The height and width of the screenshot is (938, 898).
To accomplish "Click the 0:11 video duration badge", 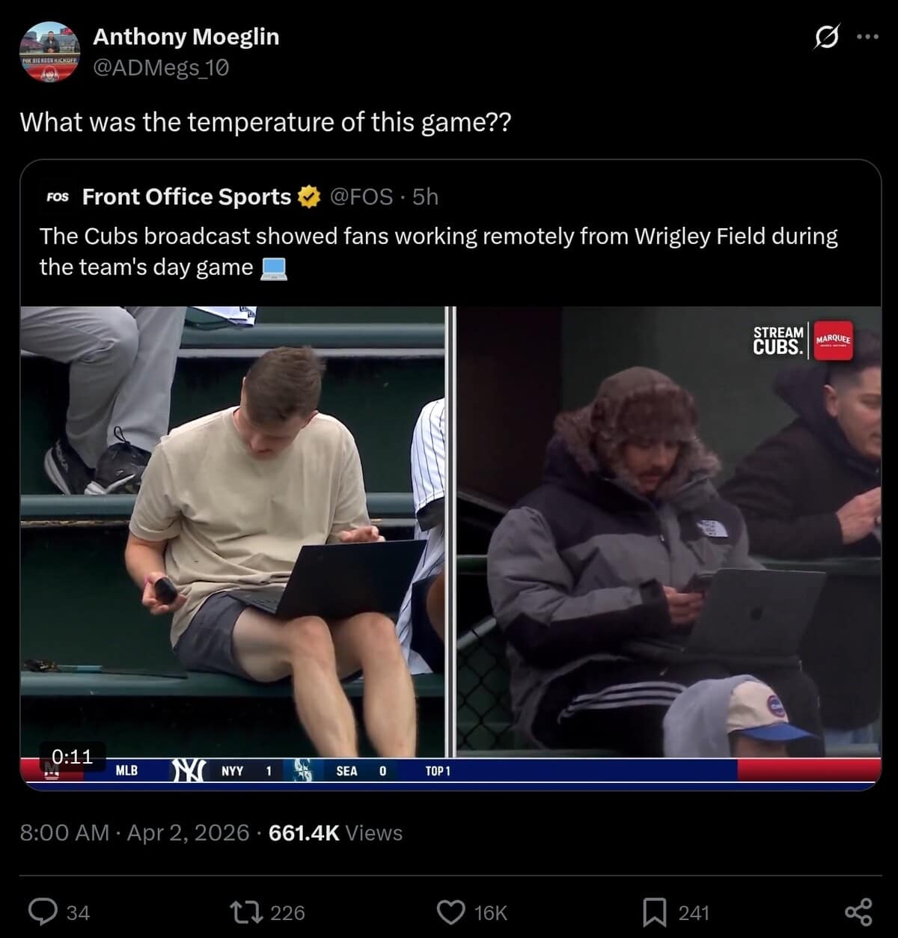I will (73, 756).
